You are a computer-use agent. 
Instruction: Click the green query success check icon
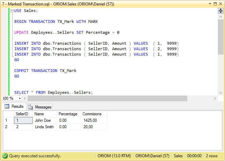tap(5, 156)
